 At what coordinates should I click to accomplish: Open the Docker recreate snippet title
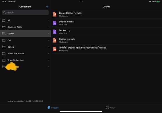click(67, 39)
